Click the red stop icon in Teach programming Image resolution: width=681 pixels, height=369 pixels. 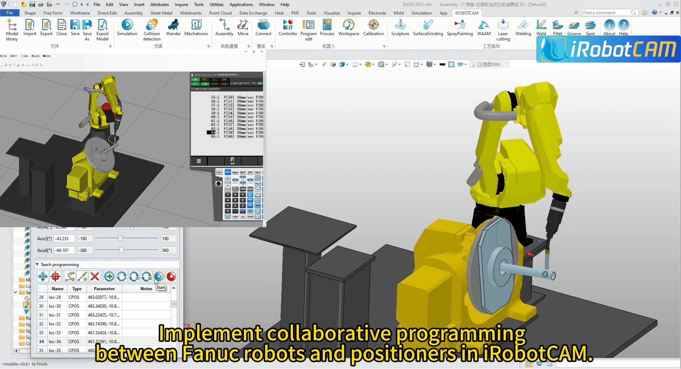pos(171,277)
